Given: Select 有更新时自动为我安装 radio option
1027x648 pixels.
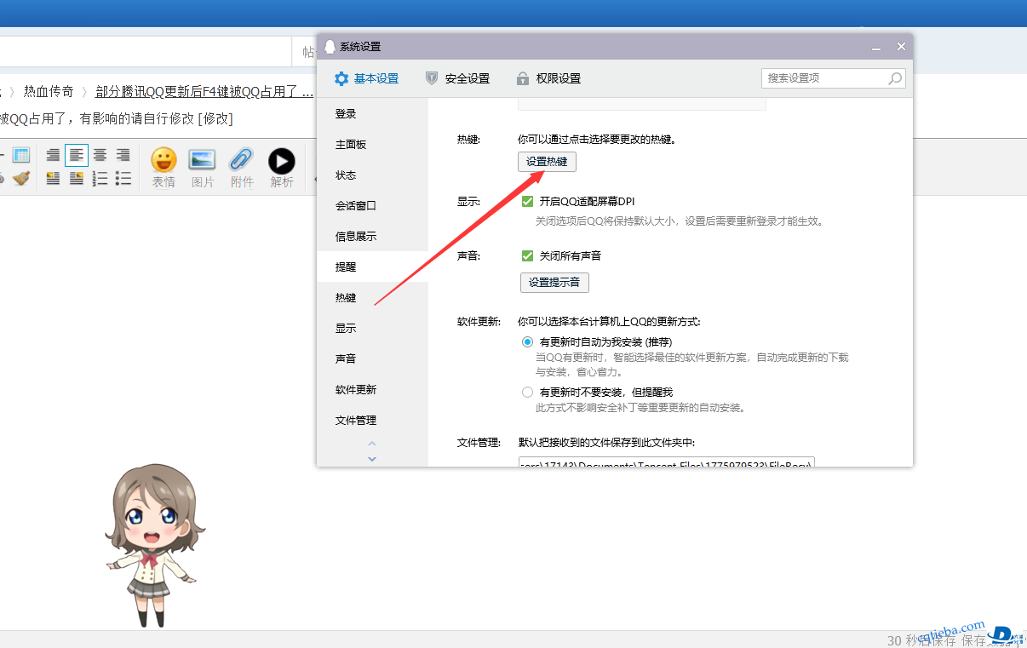Looking at the screenshot, I should click(527, 341).
